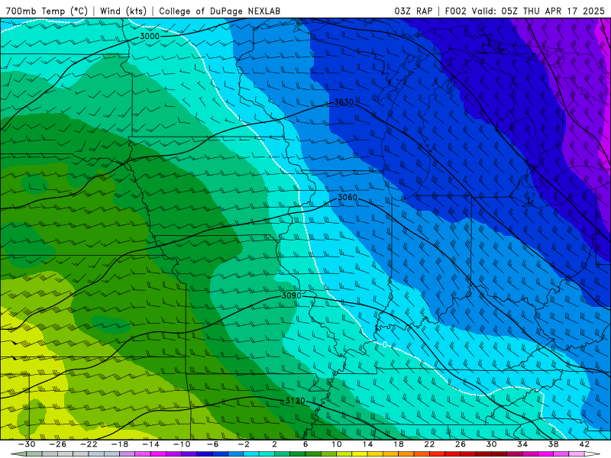Click 'College of DuPage NEXLAB' header text
Image resolution: width=611 pixels, height=458 pixels.
click(219, 11)
